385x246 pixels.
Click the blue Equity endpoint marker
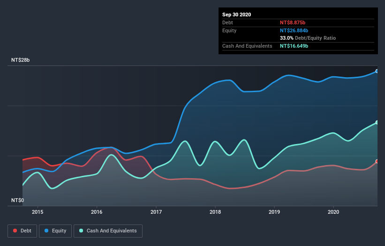coord(377,71)
